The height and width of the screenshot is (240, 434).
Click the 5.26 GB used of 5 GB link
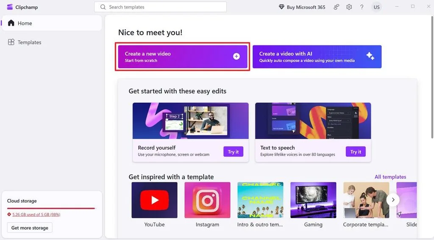tap(36, 214)
